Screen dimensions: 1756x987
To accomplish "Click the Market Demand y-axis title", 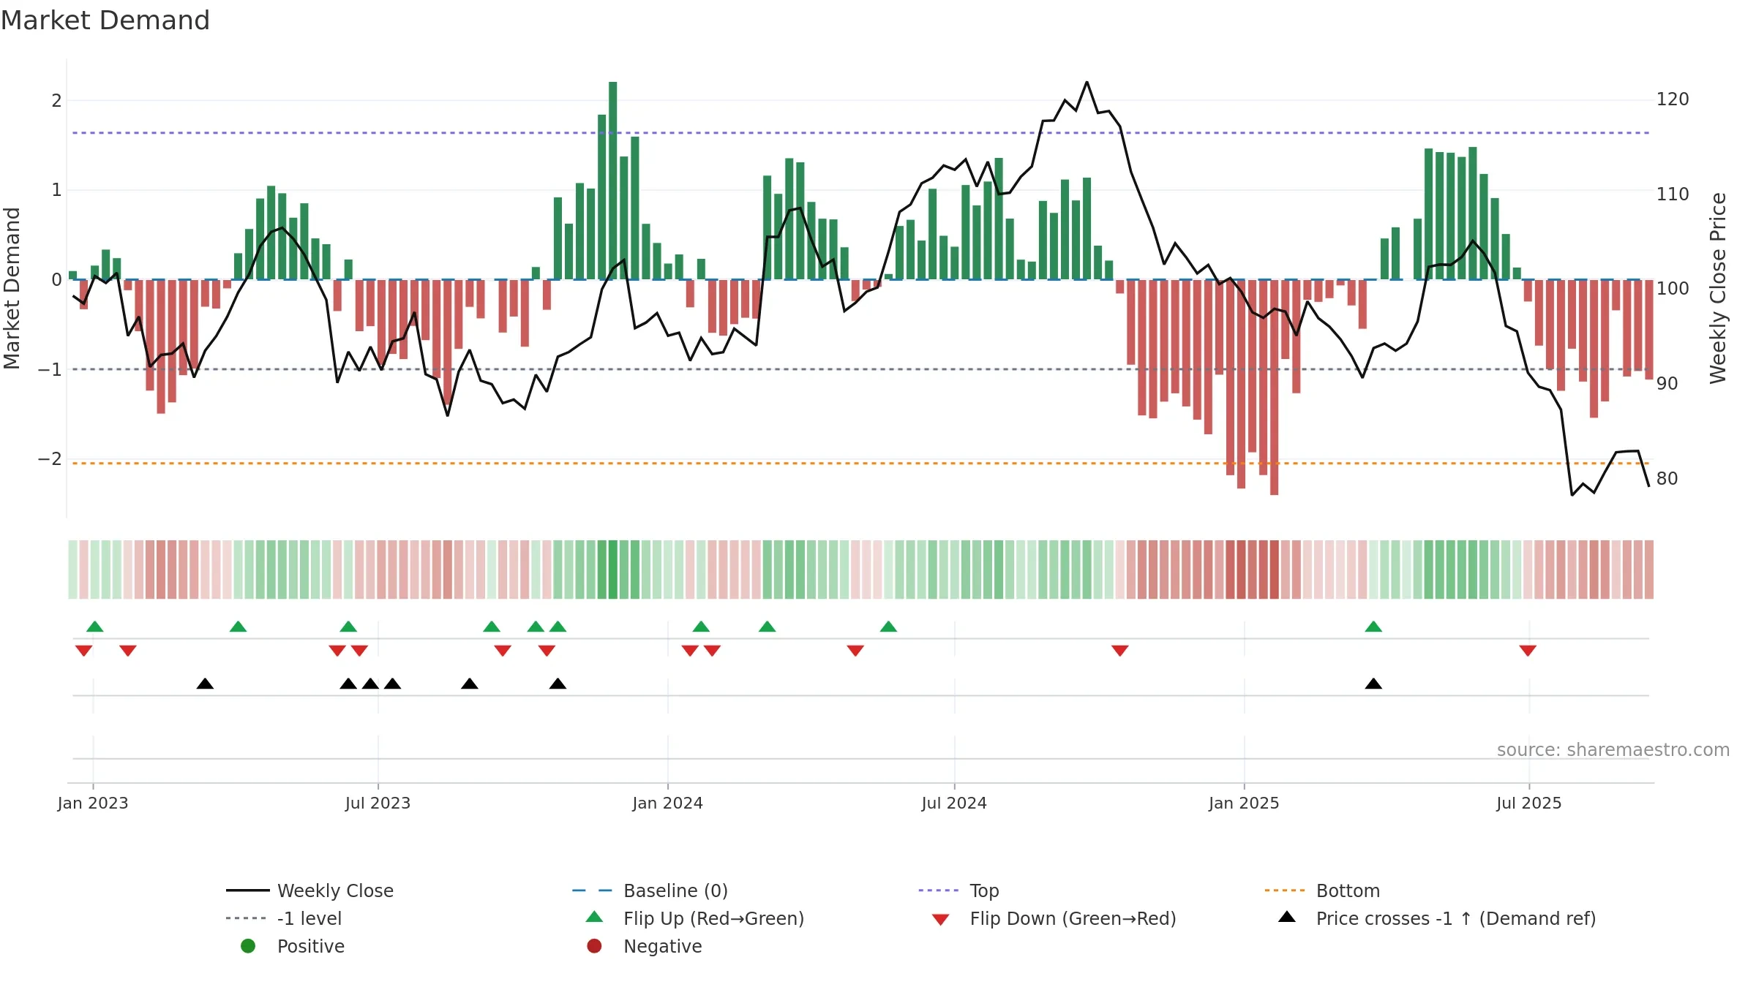I will 12,288.
